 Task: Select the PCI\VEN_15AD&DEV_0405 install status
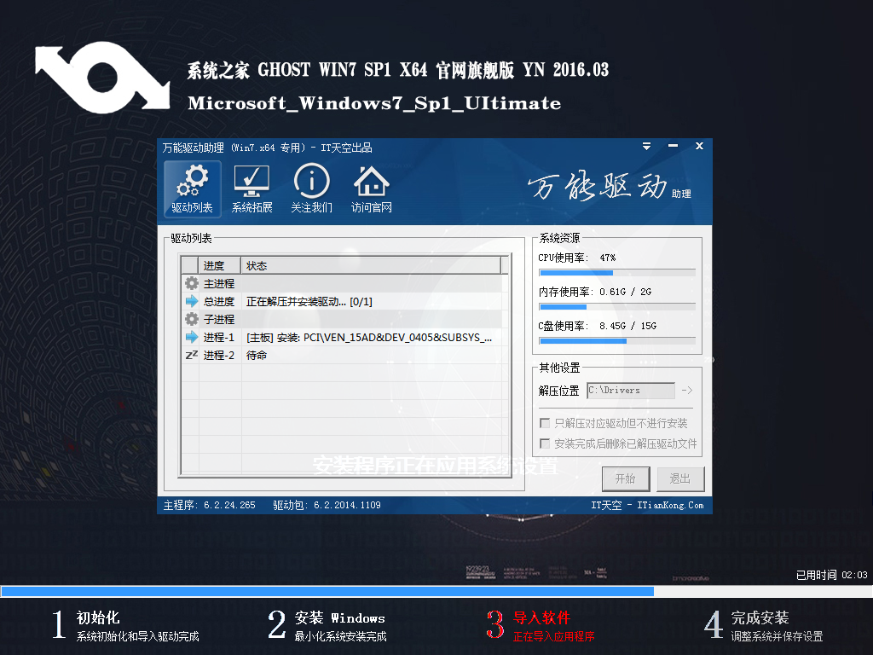[x=368, y=337]
